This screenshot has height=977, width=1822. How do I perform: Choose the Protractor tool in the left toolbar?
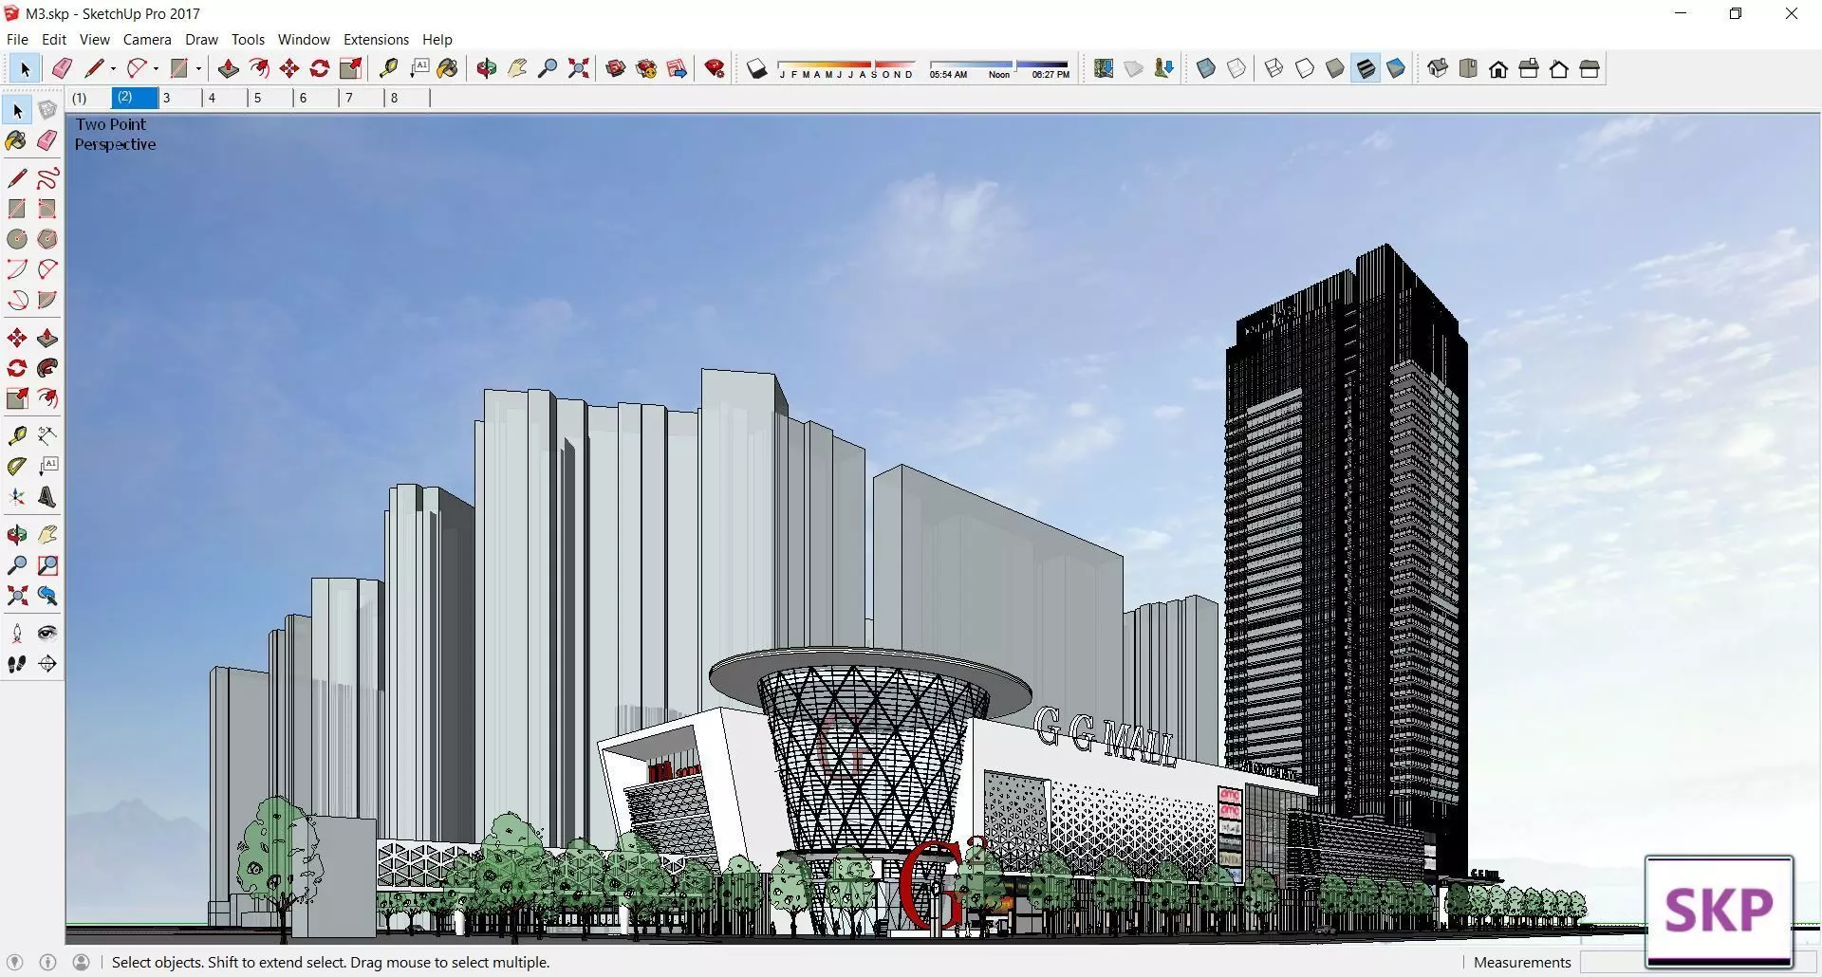[x=17, y=466]
